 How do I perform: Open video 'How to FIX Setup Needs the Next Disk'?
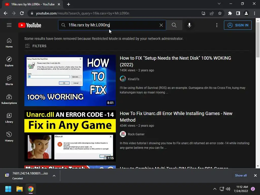pyautogui.click(x=175, y=61)
